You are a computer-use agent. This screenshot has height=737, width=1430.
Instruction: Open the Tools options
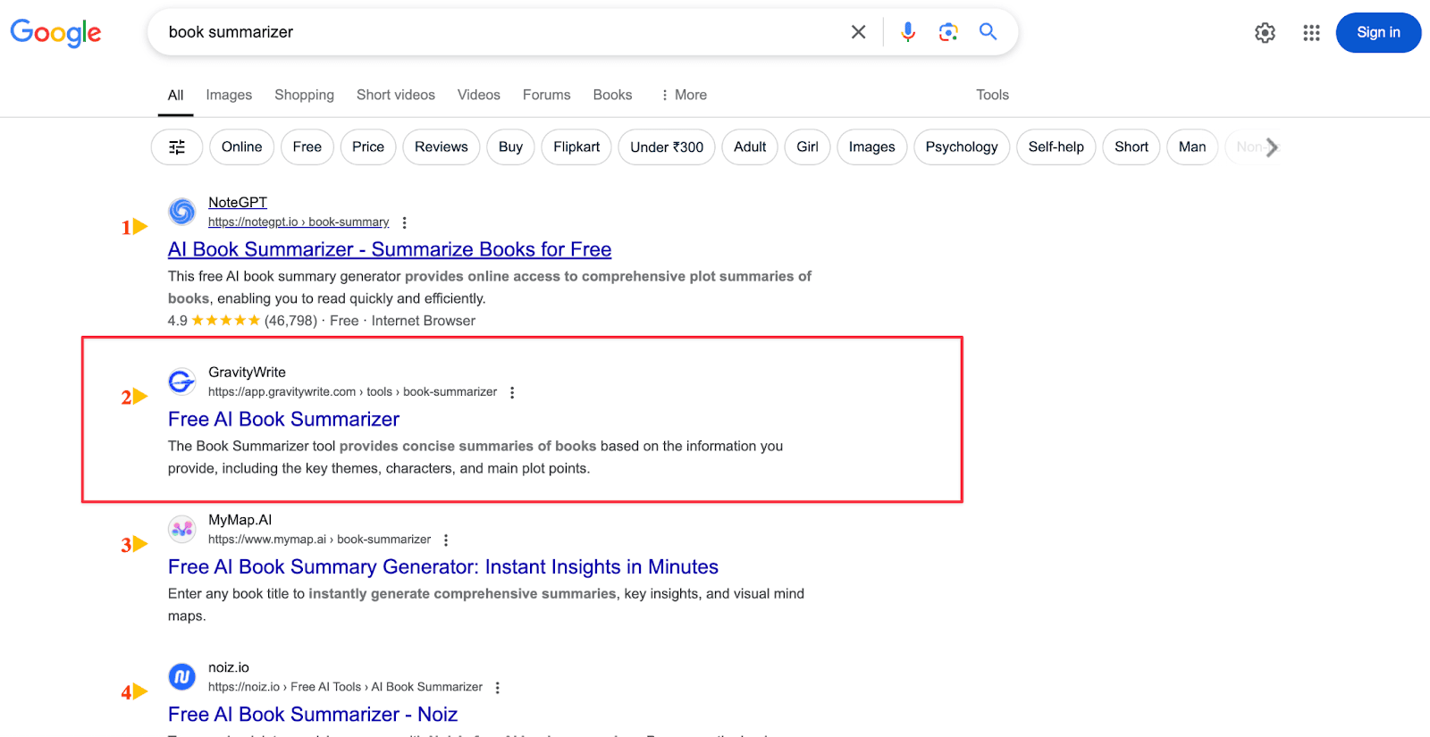[x=992, y=95]
